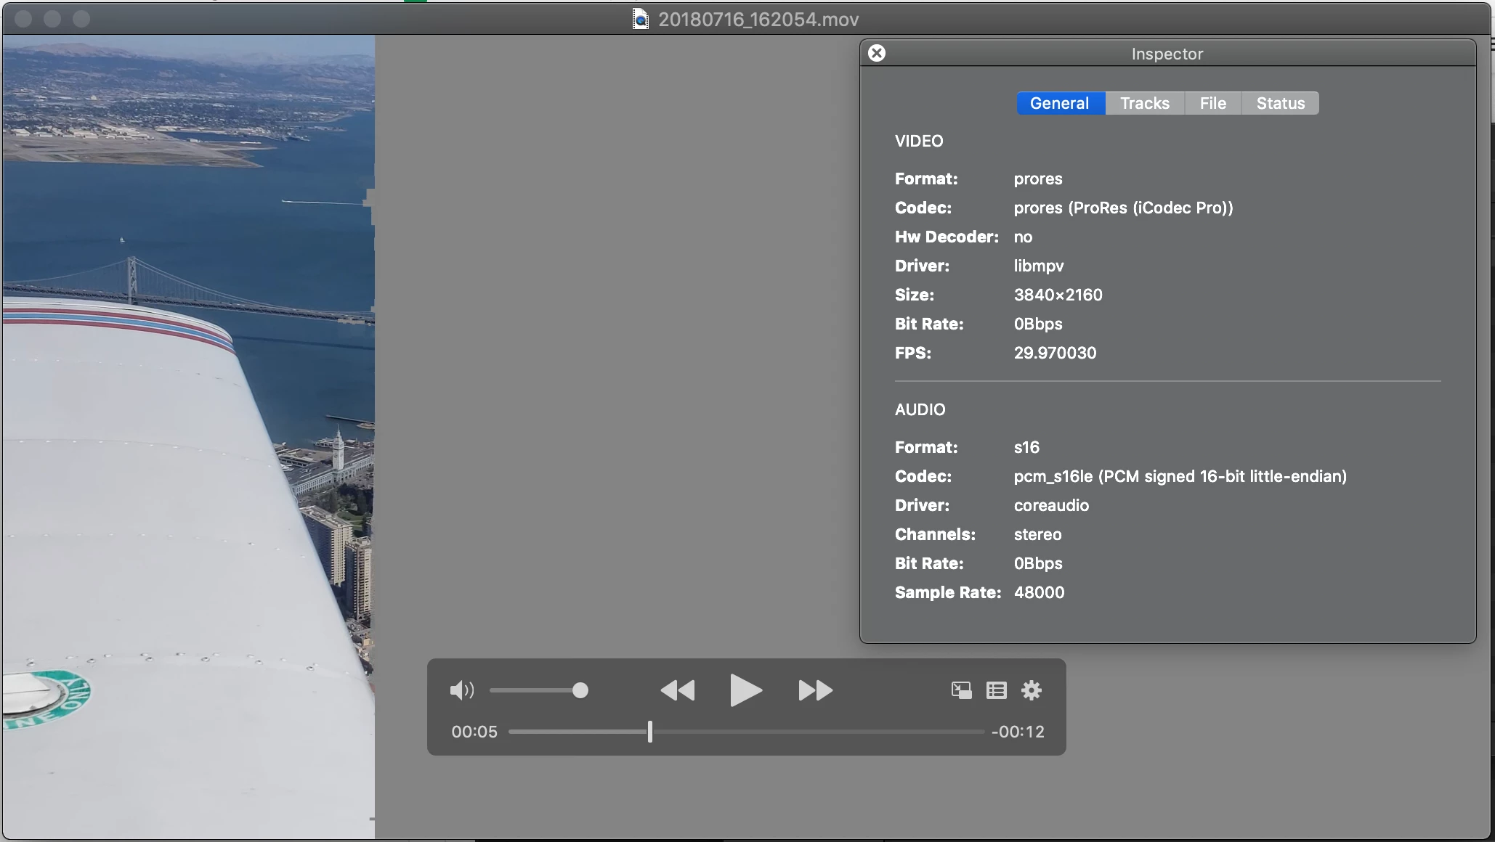
Task: Click the file proxy icon in the title bar
Action: [640, 19]
